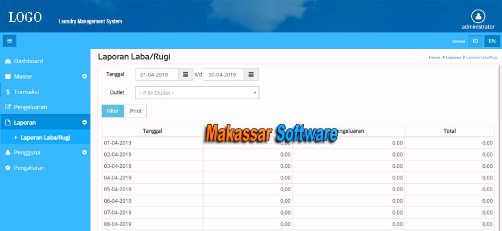Go to Dashboard in sidebar

click(28, 61)
